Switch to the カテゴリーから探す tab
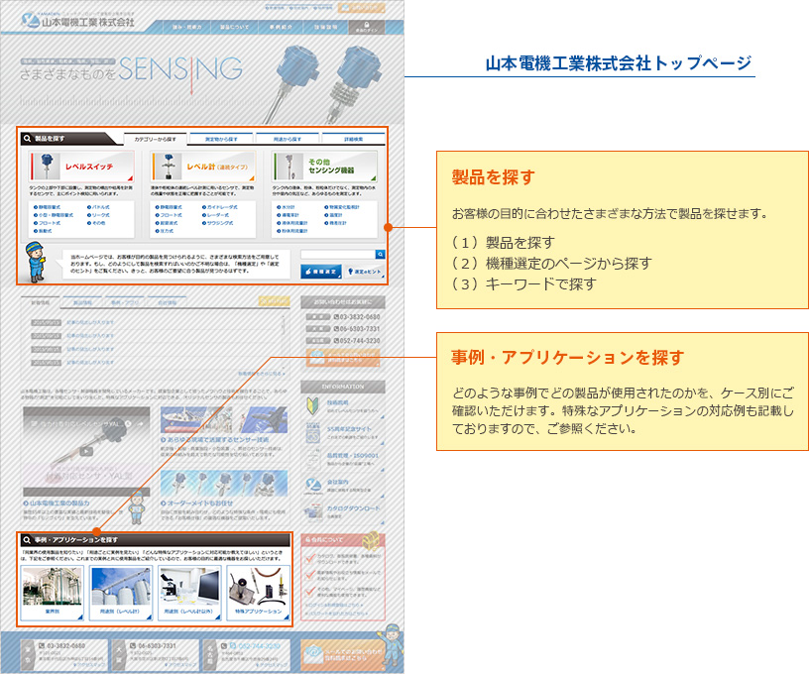Image resolution: width=809 pixels, height=674 pixels. coord(155,139)
